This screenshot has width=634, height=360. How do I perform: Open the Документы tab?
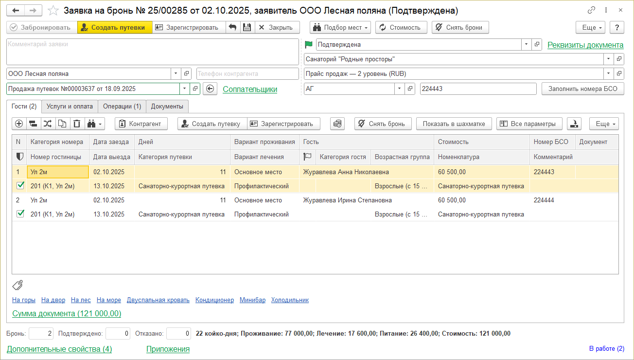click(x=167, y=106)
